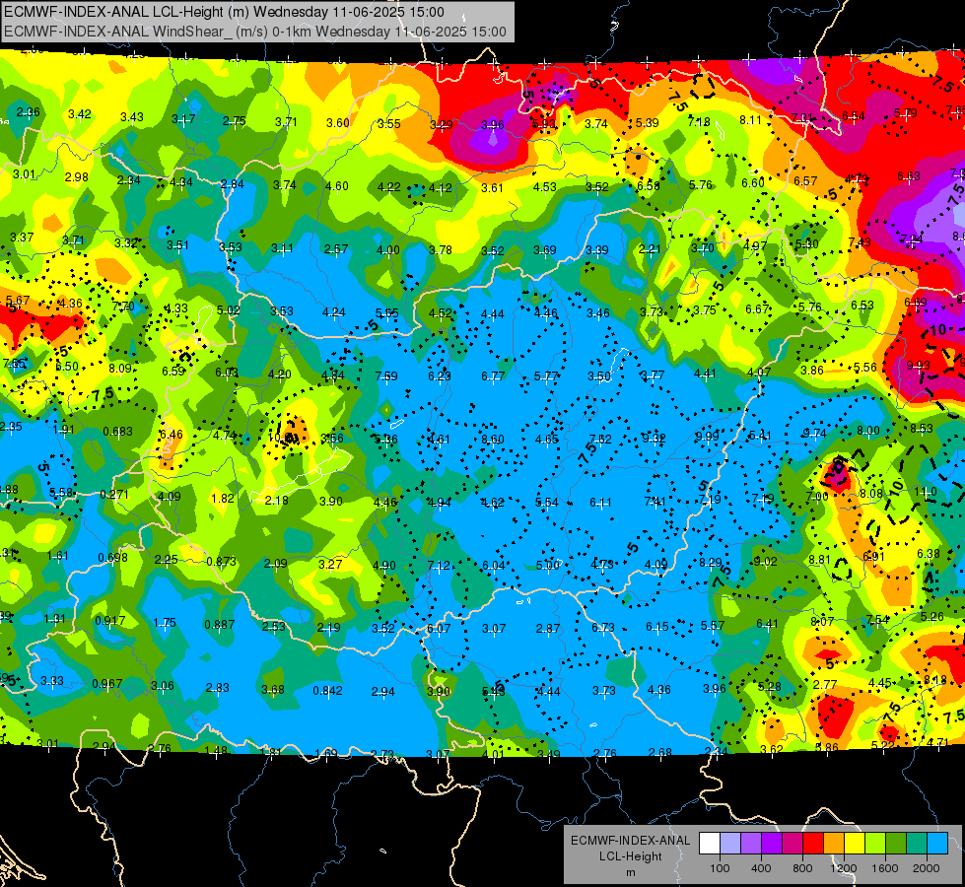Click the wind shear value 0.683
Screen dimensions: 965x887
pyautogui.click(x=117, y=432)
